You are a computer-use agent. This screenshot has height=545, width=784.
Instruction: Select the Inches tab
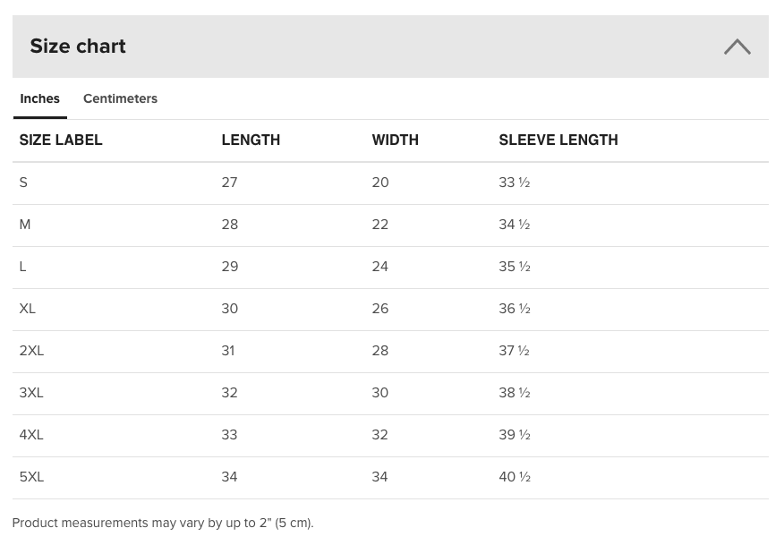click(x=40, y=98)
